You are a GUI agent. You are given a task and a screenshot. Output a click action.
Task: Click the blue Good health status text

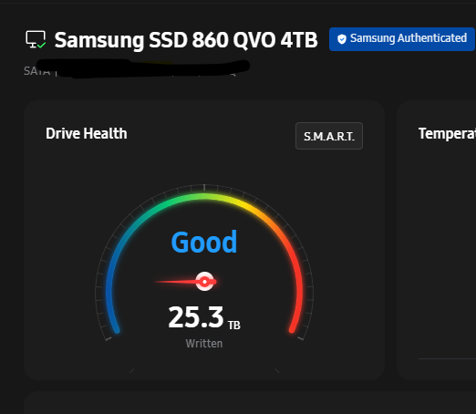tap(204, 242)
